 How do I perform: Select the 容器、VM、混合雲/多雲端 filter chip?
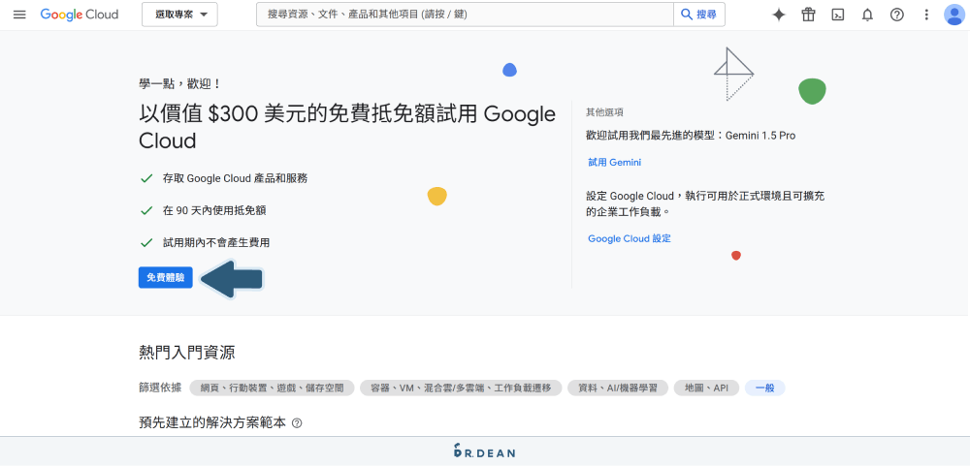[x=460, y=388]
